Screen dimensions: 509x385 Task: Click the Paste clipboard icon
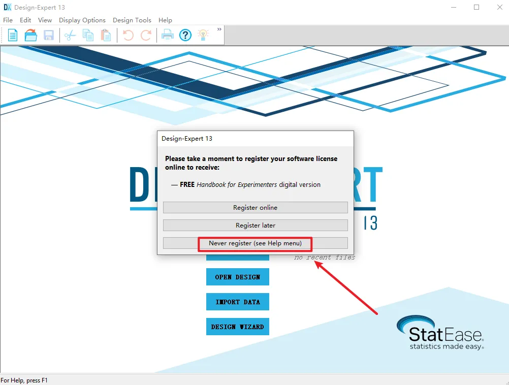106,35
